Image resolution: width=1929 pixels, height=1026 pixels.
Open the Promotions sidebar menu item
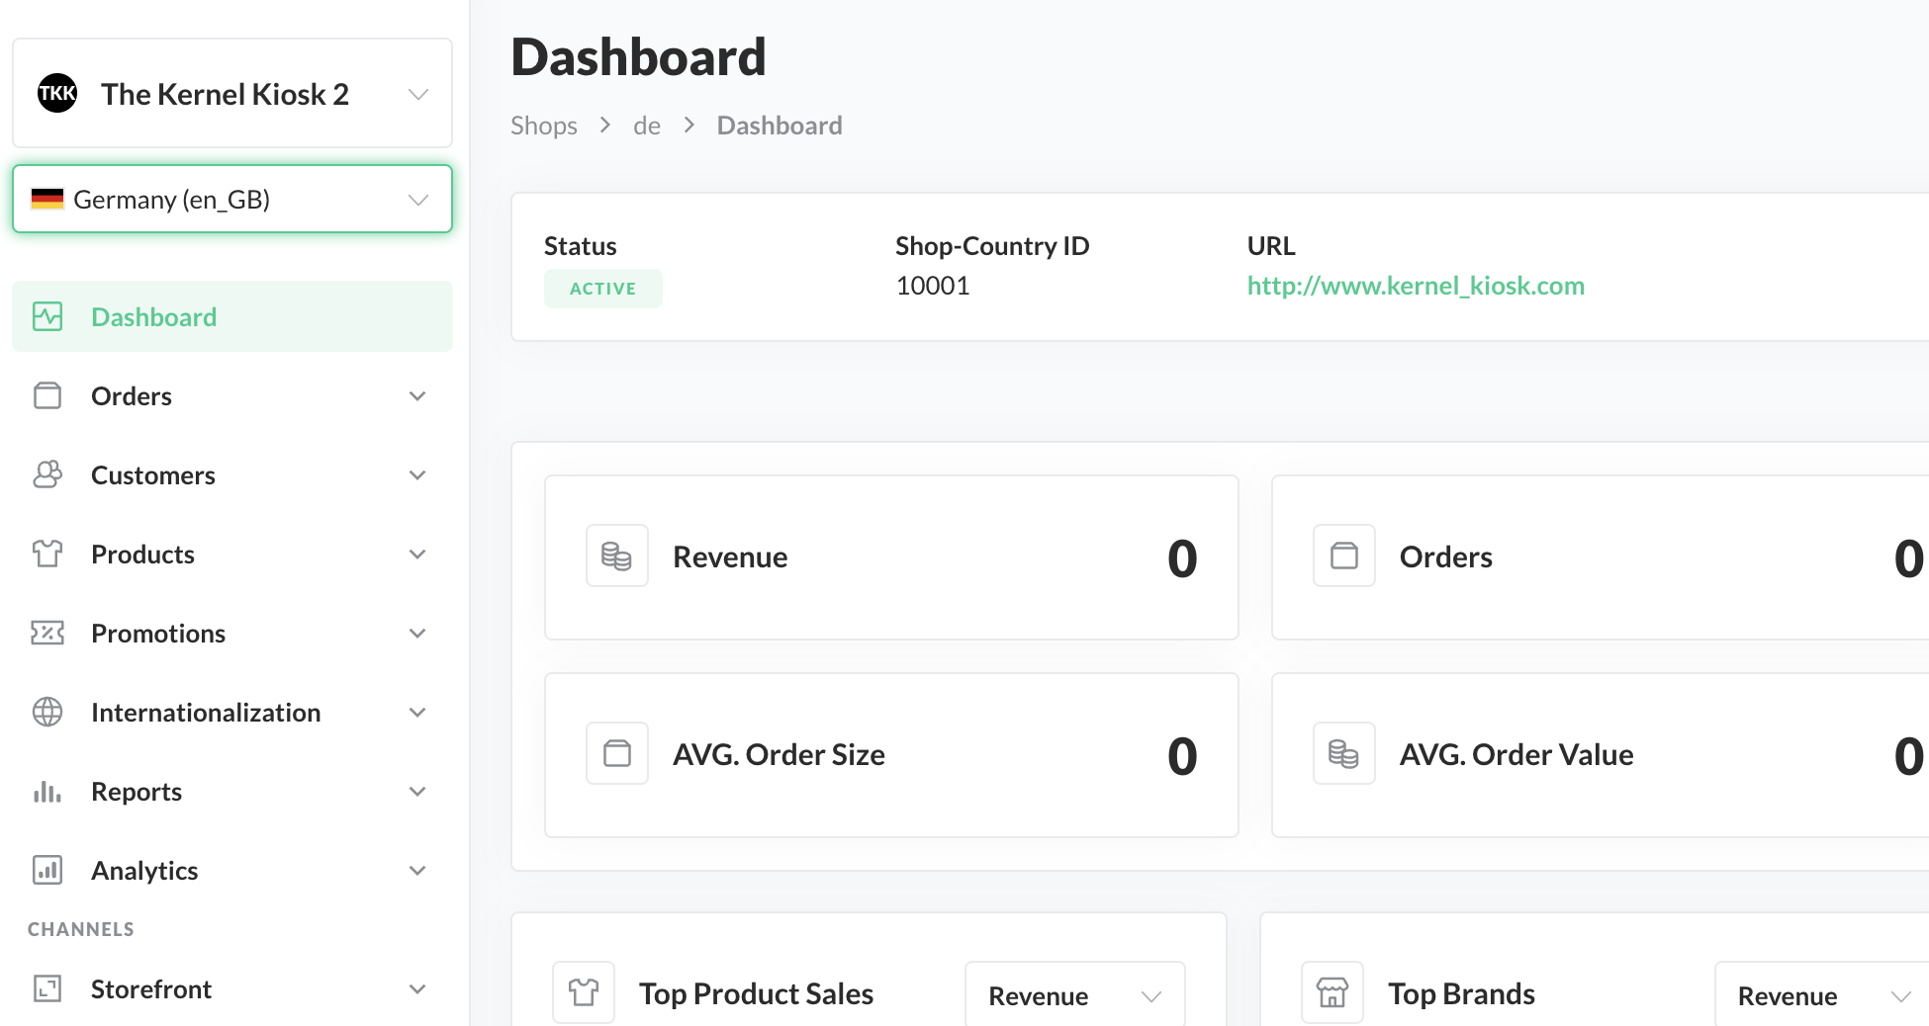pyautogui.click(x=158, y=634)
